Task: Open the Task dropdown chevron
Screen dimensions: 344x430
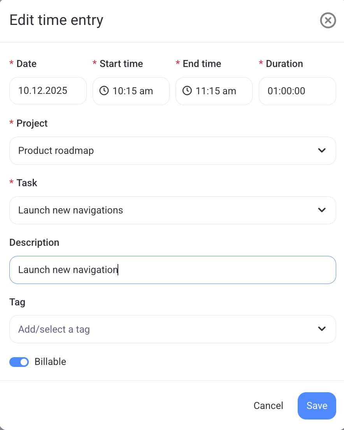Action: coord(322,210)
